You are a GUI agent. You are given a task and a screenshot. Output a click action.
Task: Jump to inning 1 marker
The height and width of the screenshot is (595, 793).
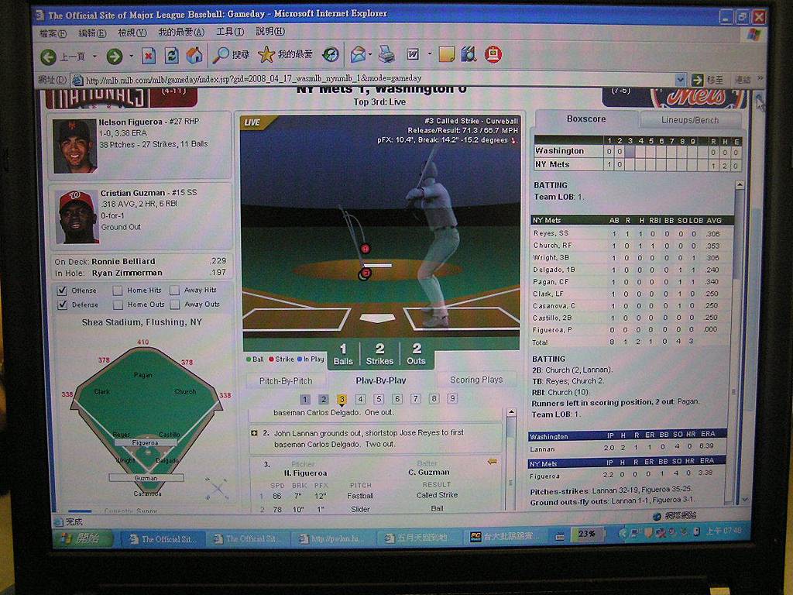click(305, 399)
